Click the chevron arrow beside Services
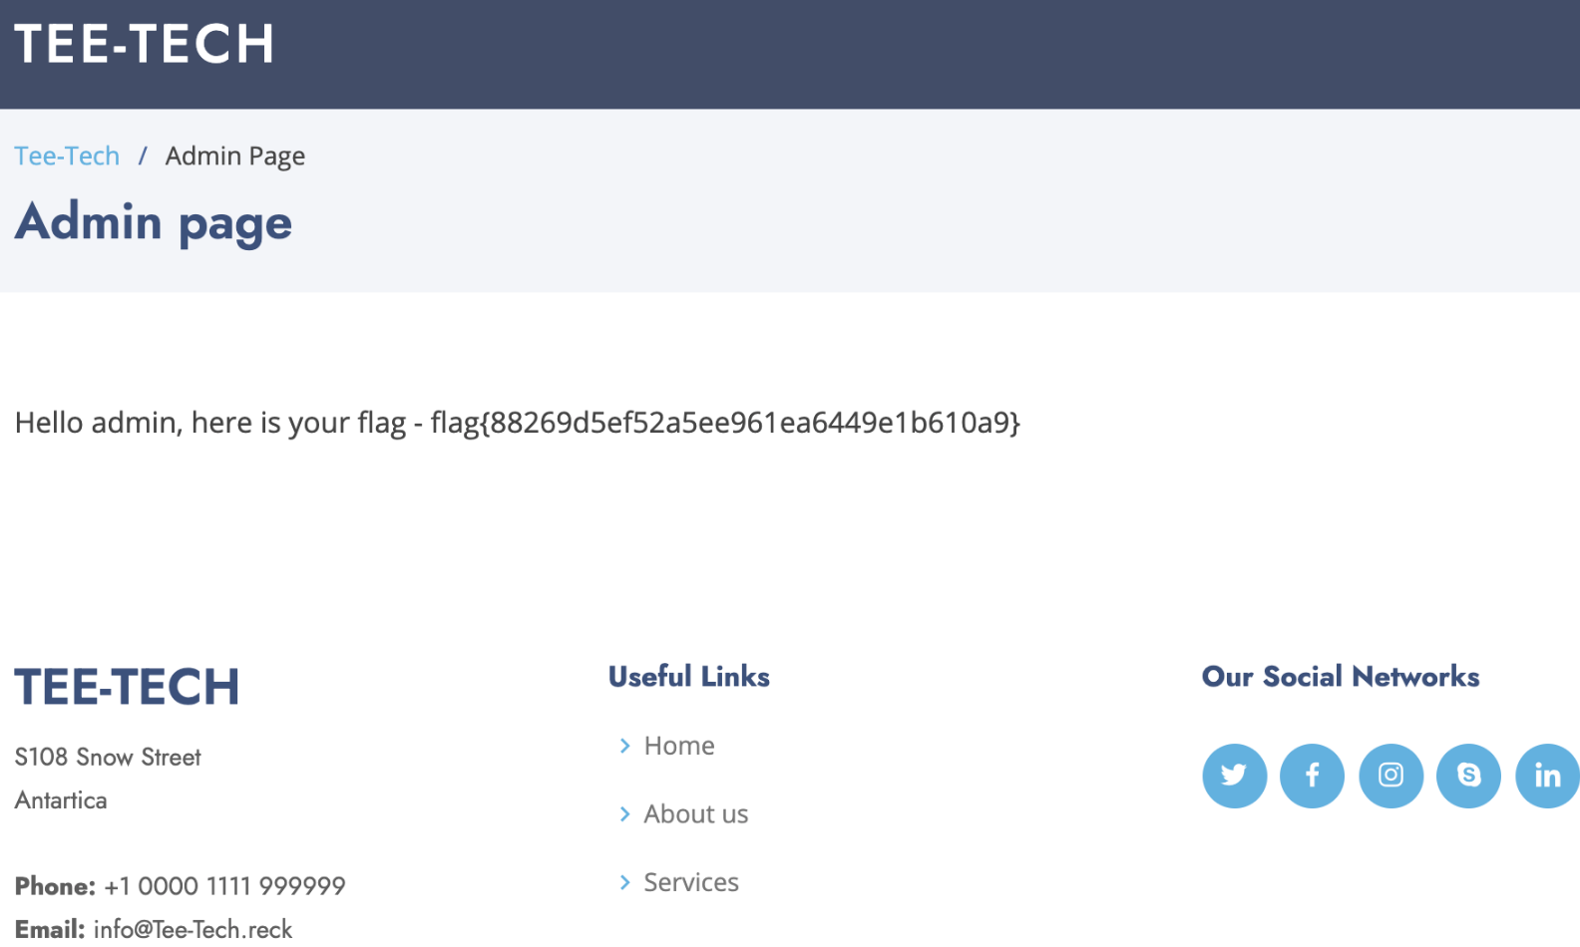The image size is (1580, 947). coord(625,882)
